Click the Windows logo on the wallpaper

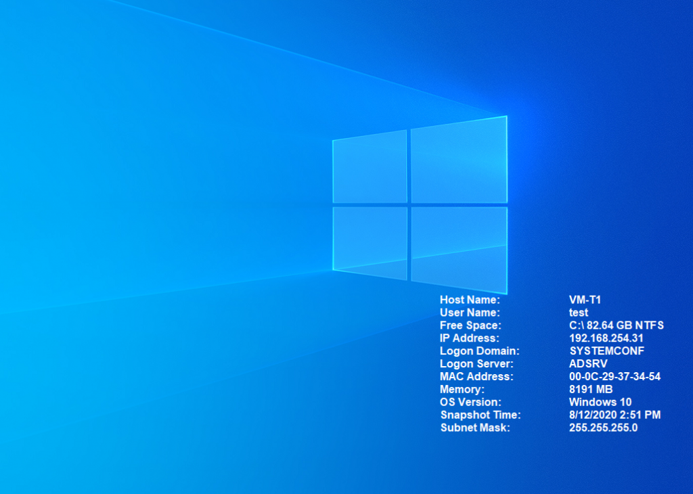(420, 203)
